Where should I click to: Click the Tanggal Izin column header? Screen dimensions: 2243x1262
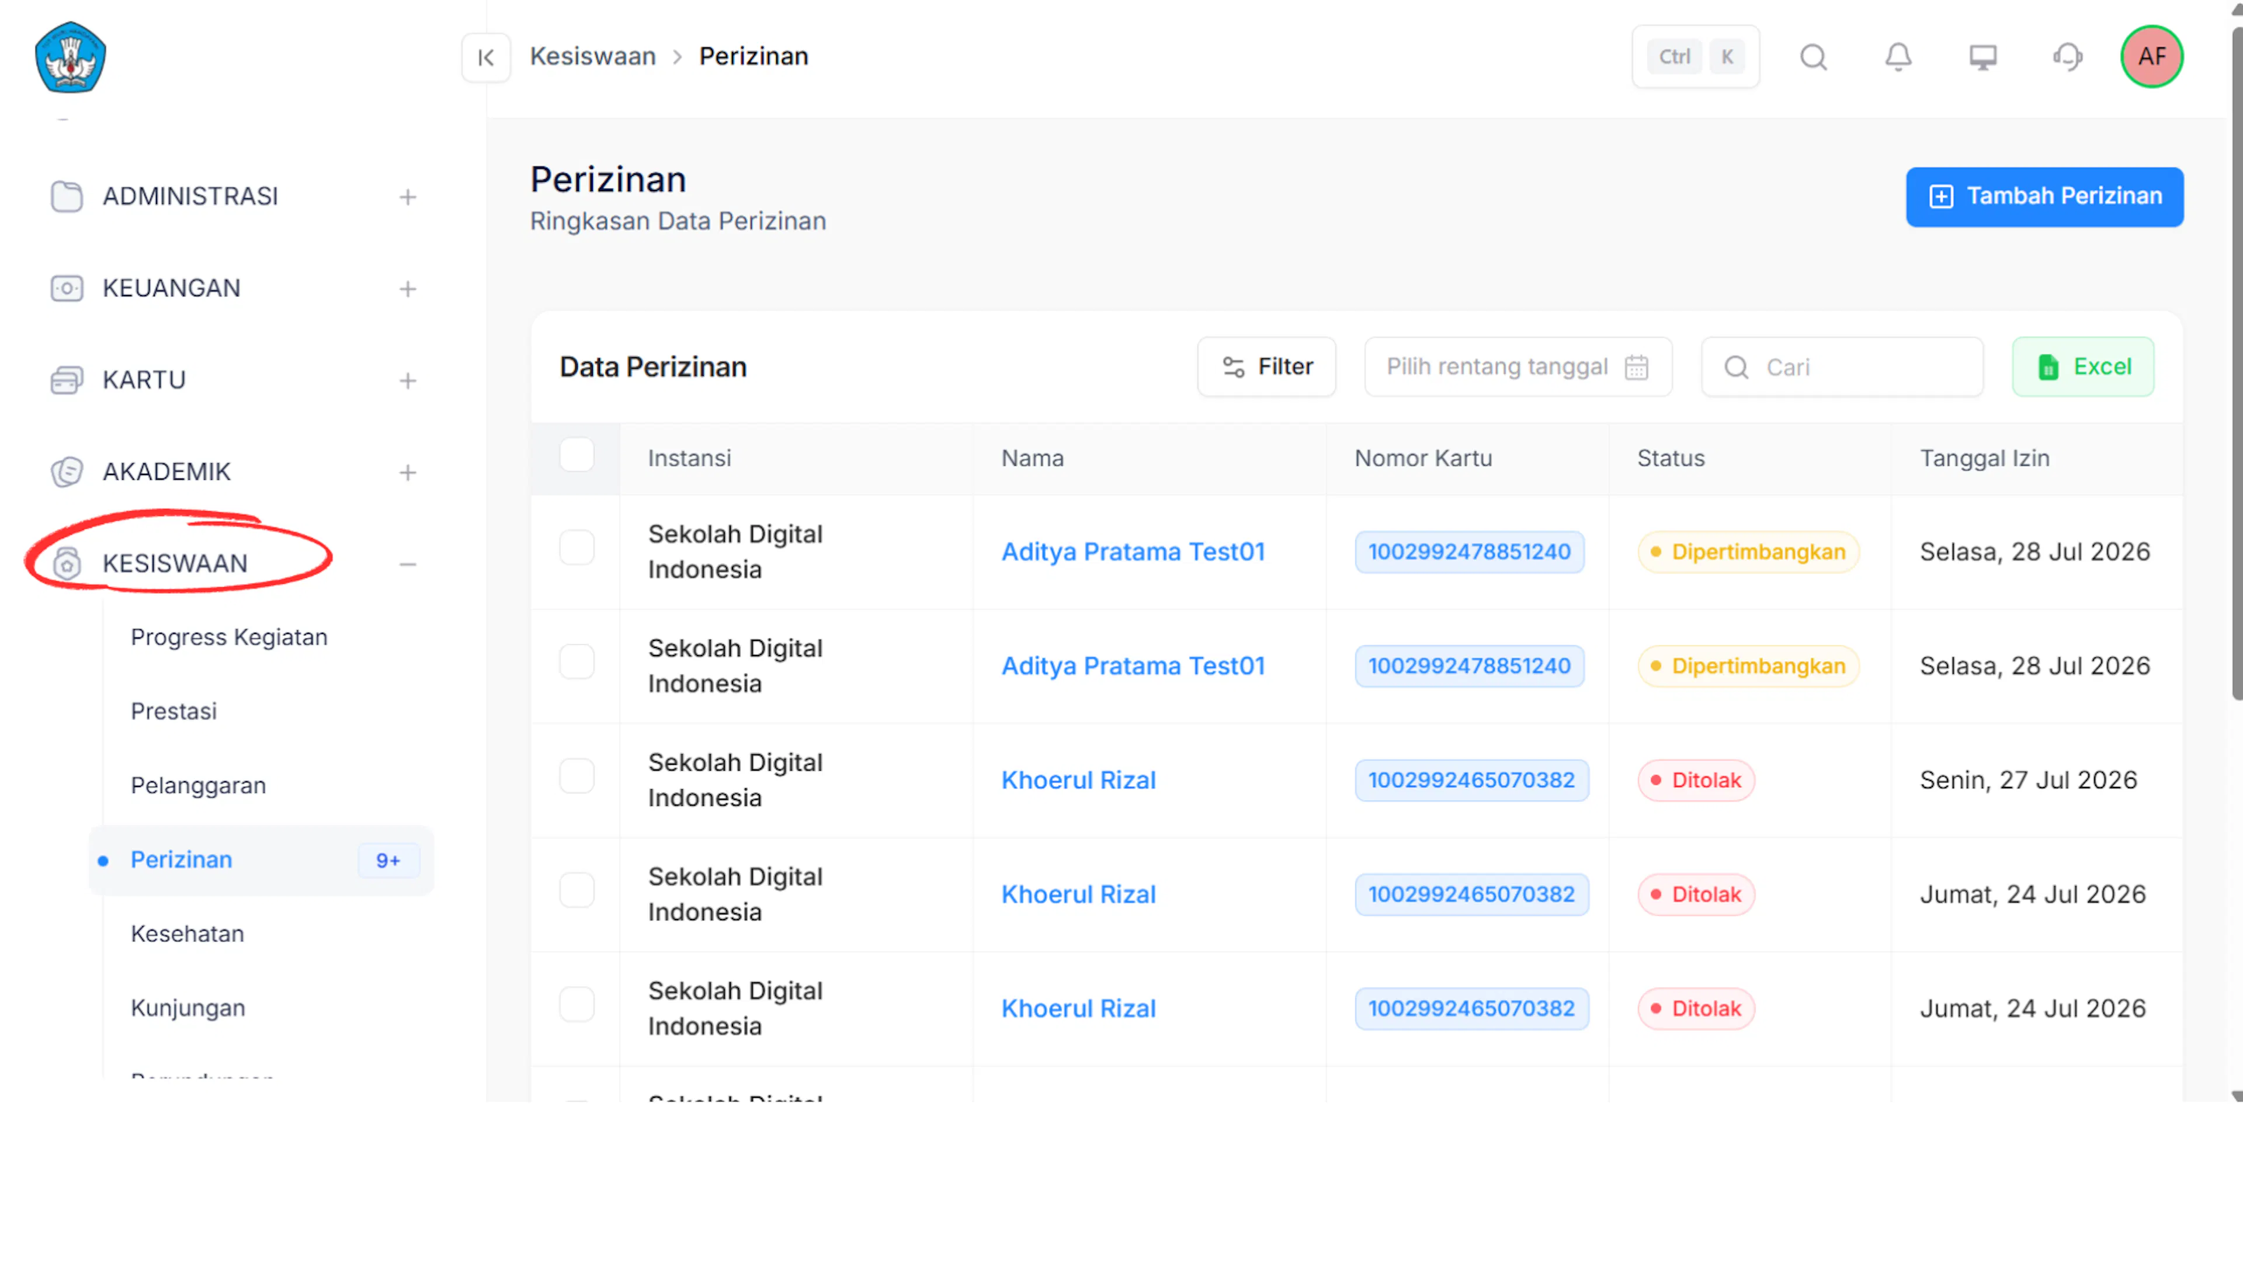(1985, 459)
